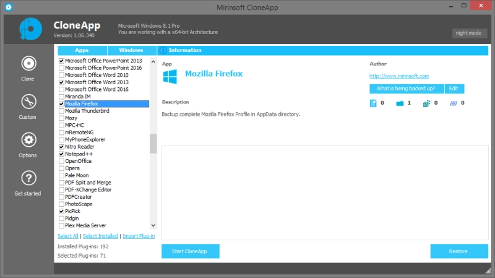Select Mozy in the app list
This screenshot has width=495, height=278.
coord(71,118)
